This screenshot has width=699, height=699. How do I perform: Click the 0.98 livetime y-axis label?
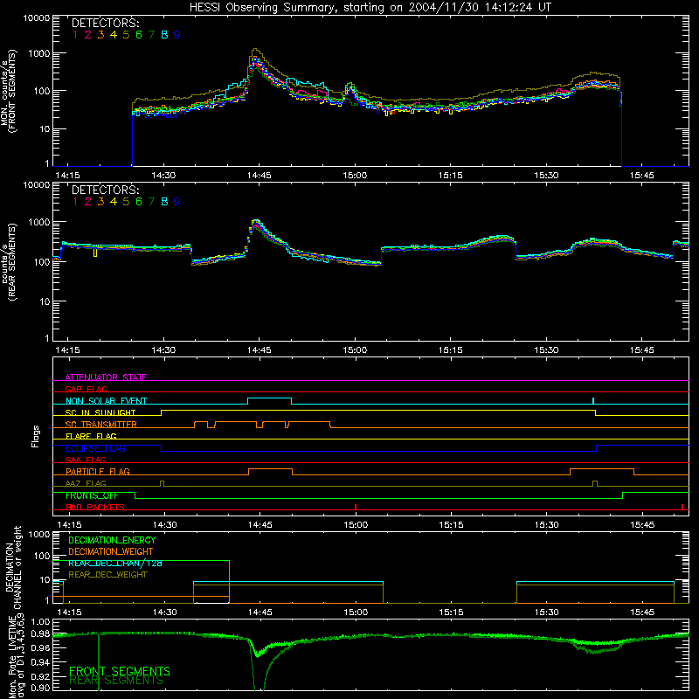[40, 633]
